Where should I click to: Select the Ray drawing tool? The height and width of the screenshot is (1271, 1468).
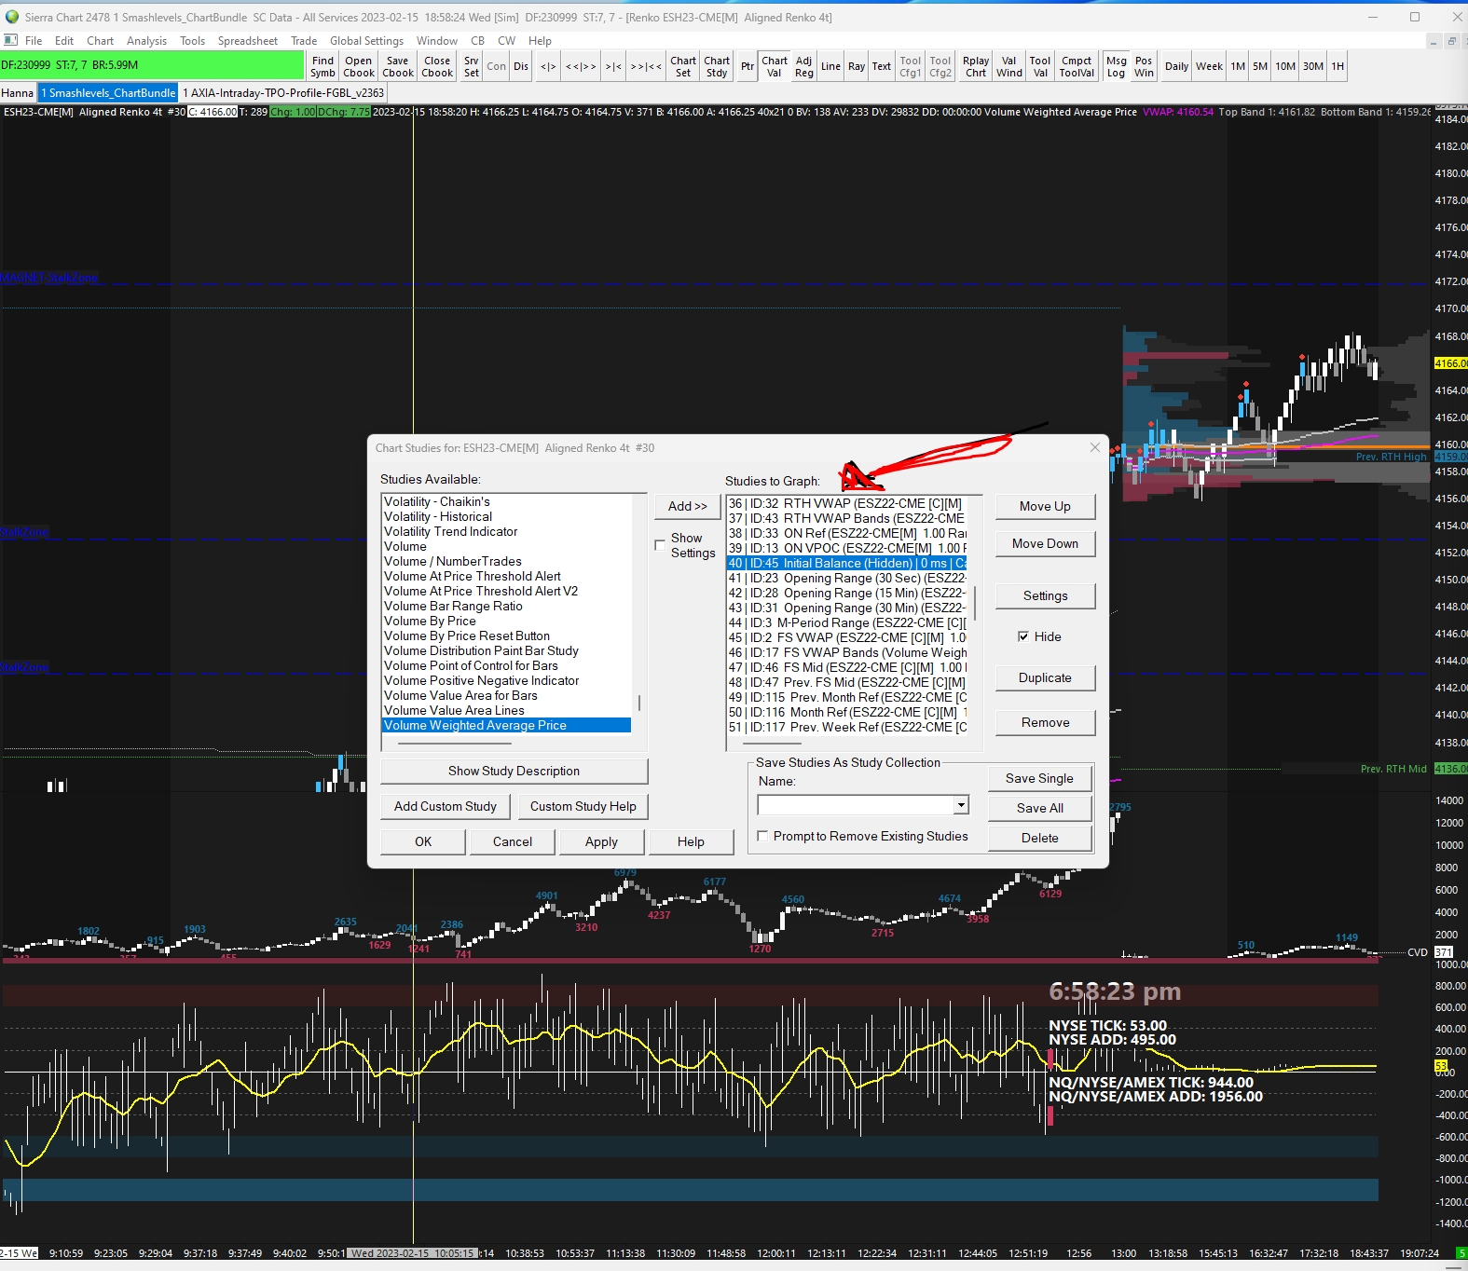pos(856,66)
